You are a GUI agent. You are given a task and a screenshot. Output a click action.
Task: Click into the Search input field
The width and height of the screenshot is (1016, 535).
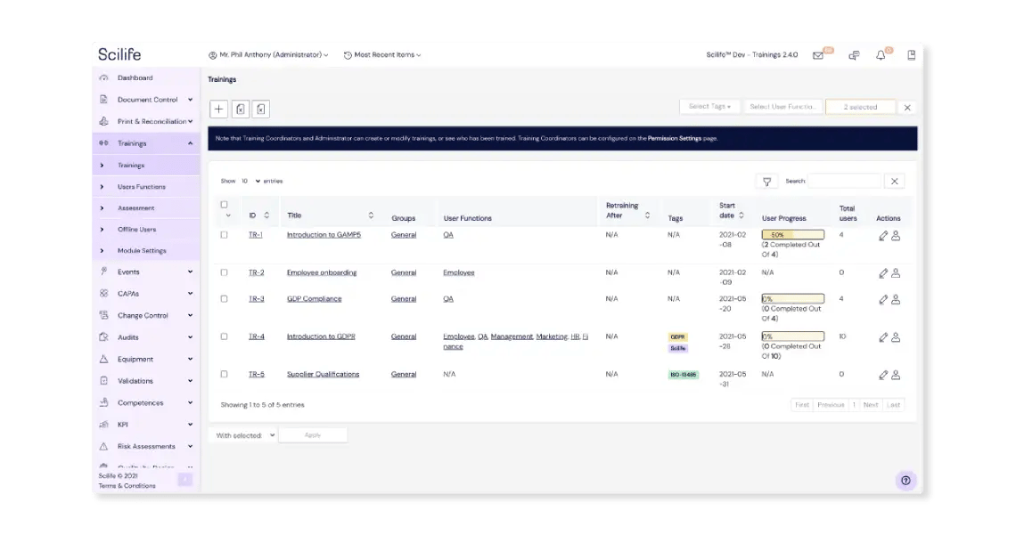(x=844, y=181)
